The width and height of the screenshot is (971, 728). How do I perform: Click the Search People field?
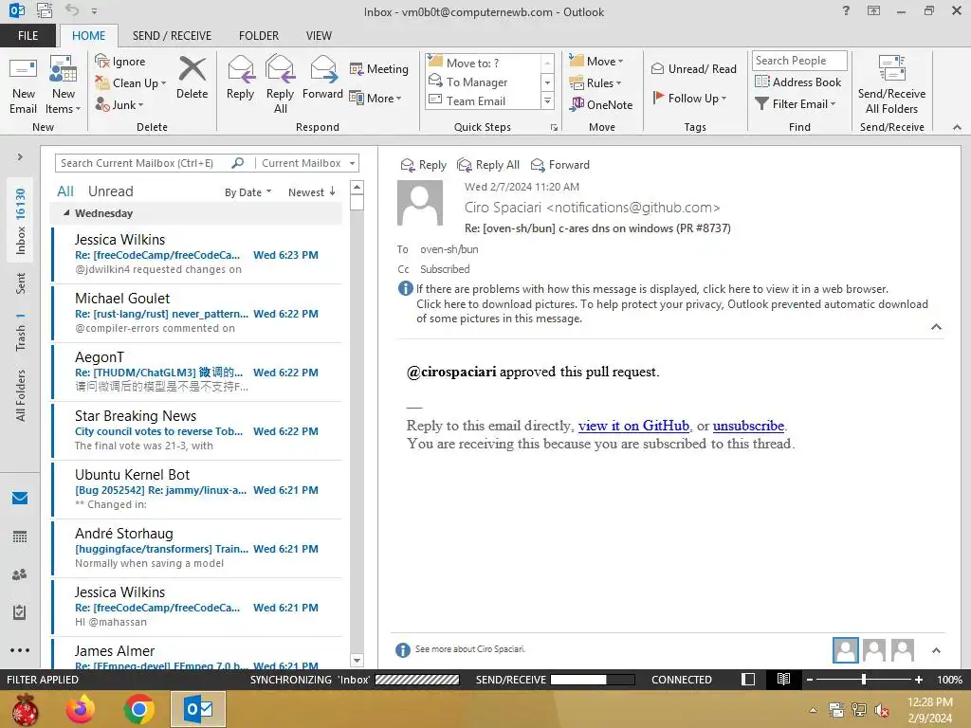799,60
